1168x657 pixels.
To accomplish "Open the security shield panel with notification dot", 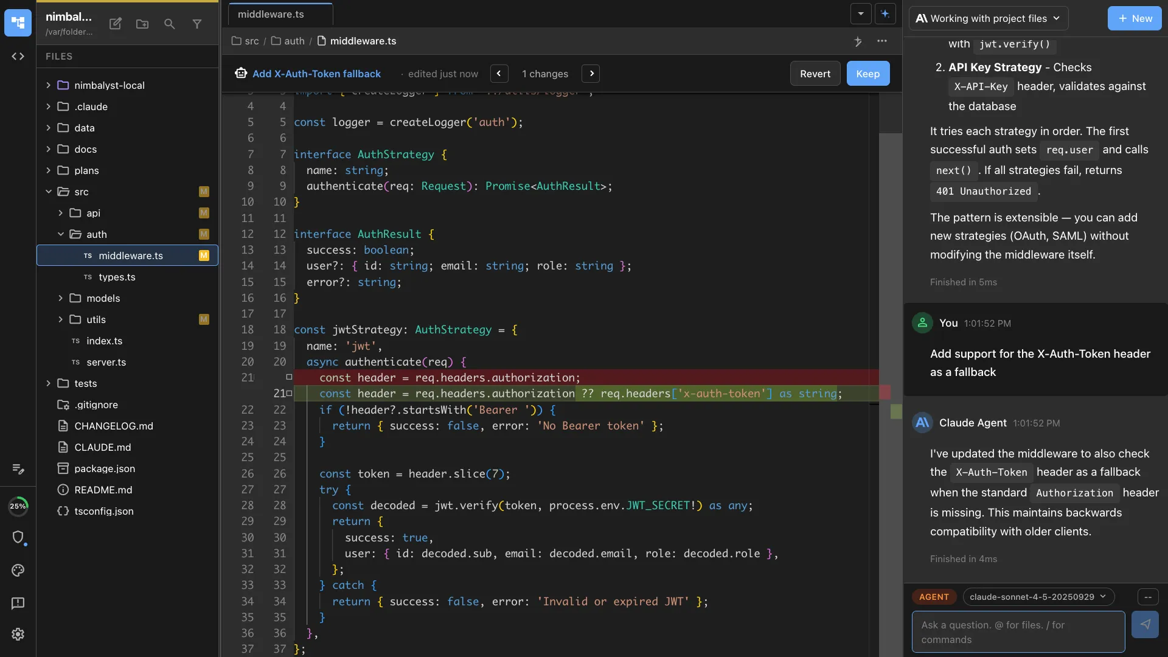I will coord(18,538).
